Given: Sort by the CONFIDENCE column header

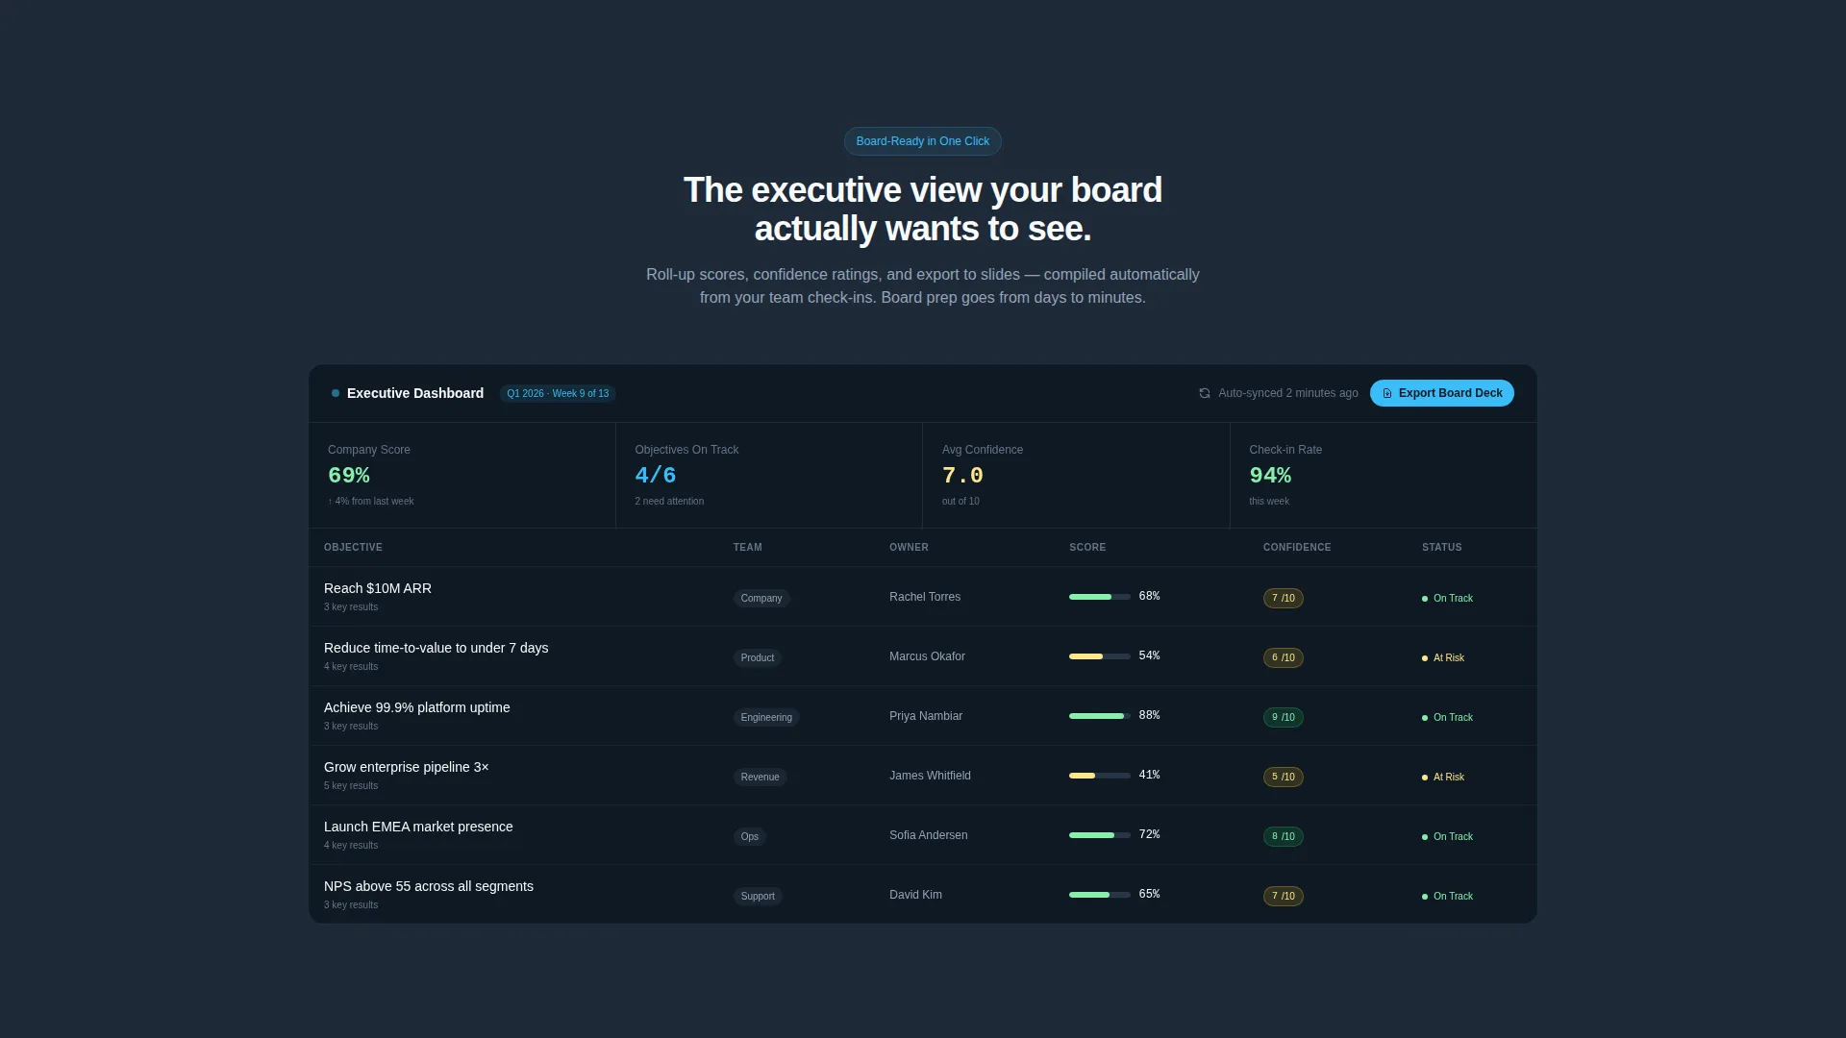Looking at the screenshot, I should (x=1297, y=548).
